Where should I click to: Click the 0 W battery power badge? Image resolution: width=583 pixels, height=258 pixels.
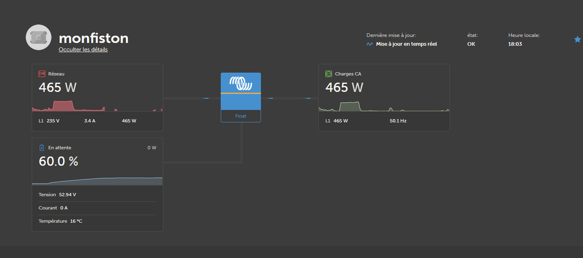(152, 148)
